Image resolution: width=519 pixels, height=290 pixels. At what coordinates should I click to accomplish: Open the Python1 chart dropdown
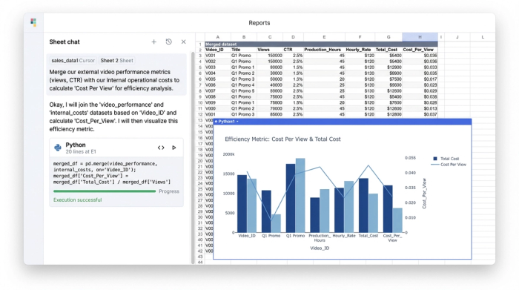point(237,122)
